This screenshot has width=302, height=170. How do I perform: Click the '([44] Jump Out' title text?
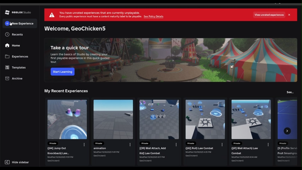pos(57,148)
